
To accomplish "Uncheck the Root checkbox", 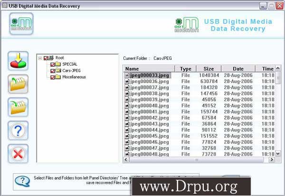I will 46,58.
